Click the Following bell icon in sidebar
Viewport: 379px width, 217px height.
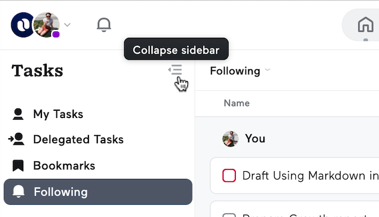18,192
